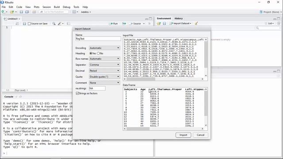Click the Print icon in main toolbar
Image resolution: width=283 pixels, height=159 pixels.
(34, 12)
